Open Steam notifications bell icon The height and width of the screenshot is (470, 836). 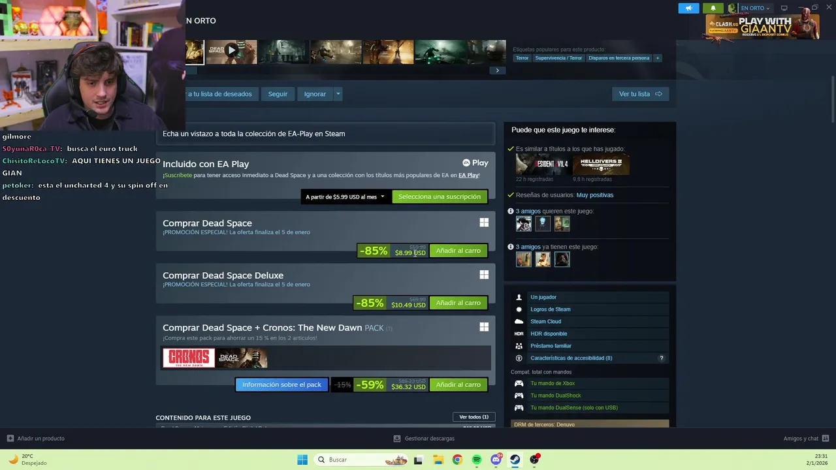[713, 8]
